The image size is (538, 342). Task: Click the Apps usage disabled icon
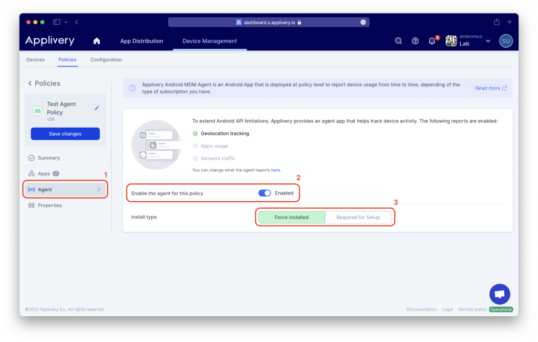tap(195, 146)
